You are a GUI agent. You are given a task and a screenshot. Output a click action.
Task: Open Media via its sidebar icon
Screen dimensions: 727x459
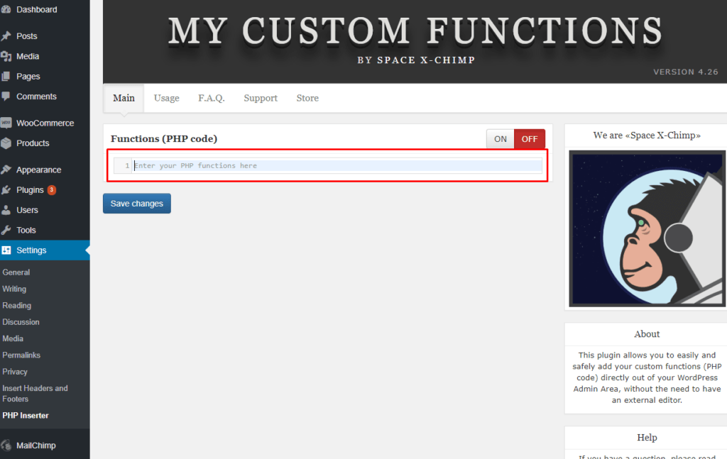pos(6,56)
